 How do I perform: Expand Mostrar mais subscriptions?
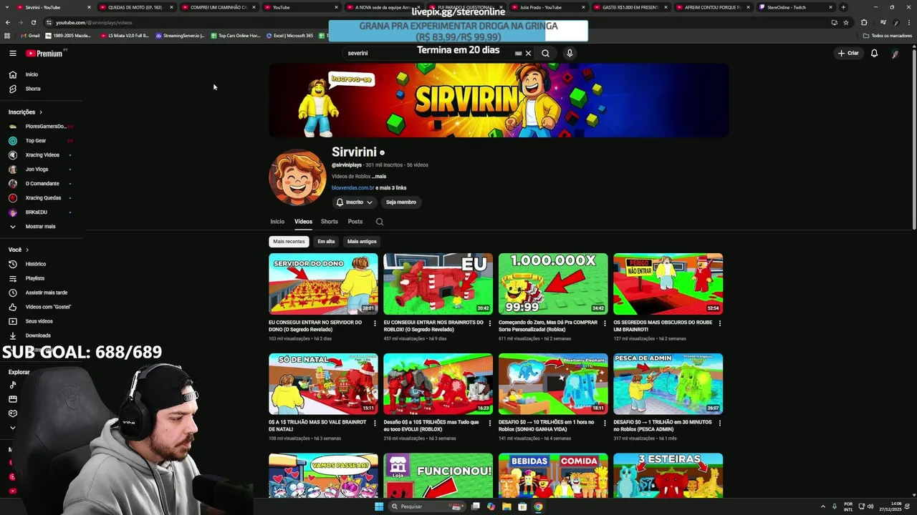(x=40, y=227)
